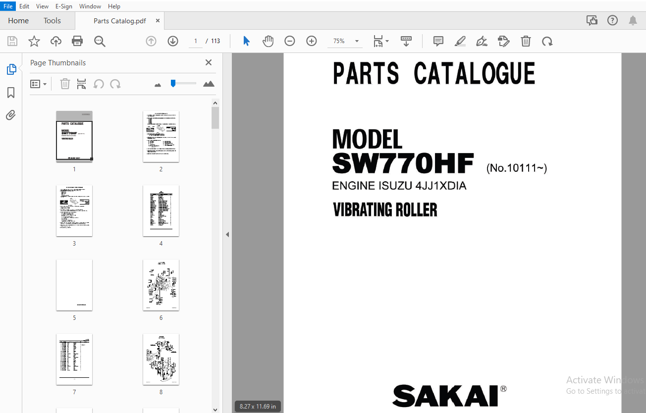Adjust the thumbnail size slider
Image resolution: width=646 pixels, height=413 pixels.
[173, 83]
